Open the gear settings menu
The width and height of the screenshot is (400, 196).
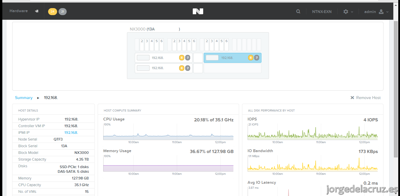click(348, 12)
